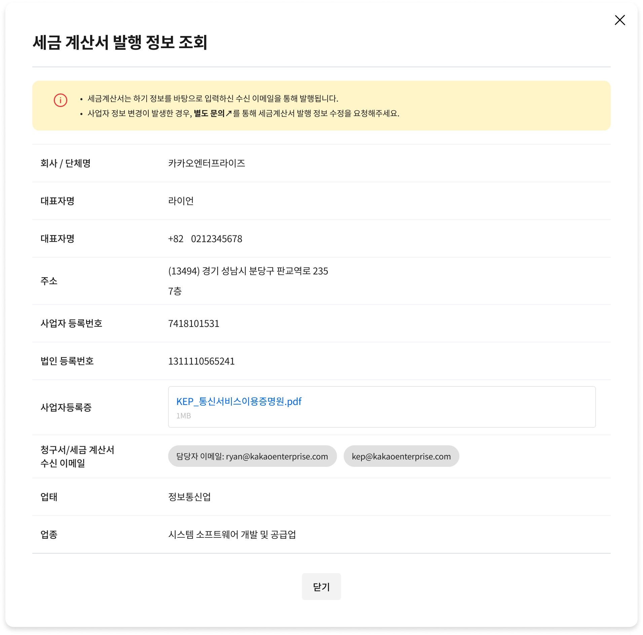Viewport: 643px width, 635px height.
Task: Click the 시스템 소프트웨어 개발 및 공급업 value
Action: click(x=232, y=534)
